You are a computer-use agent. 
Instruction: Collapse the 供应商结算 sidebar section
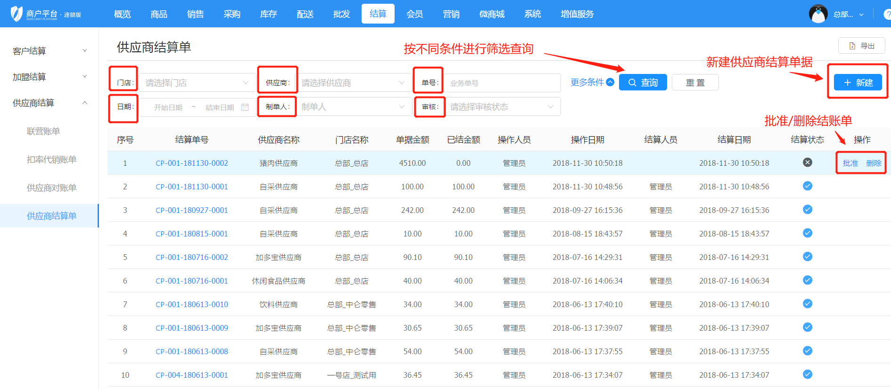[49, 103]
